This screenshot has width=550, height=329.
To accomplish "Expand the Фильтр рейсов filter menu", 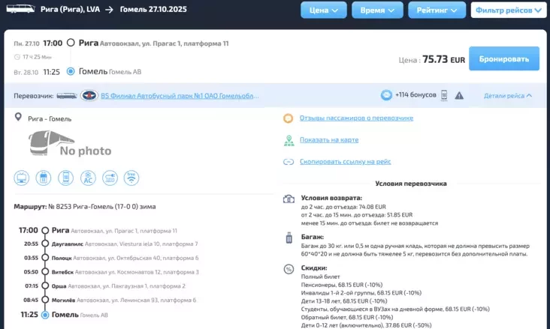I will tap(508, 10).
